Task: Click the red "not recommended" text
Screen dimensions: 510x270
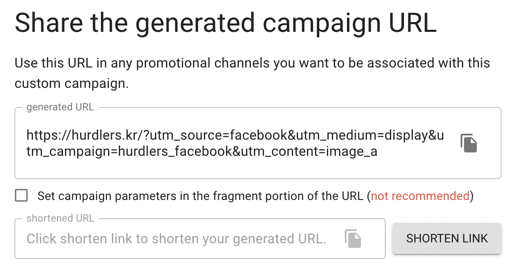Action: click(x=420, y=196)
